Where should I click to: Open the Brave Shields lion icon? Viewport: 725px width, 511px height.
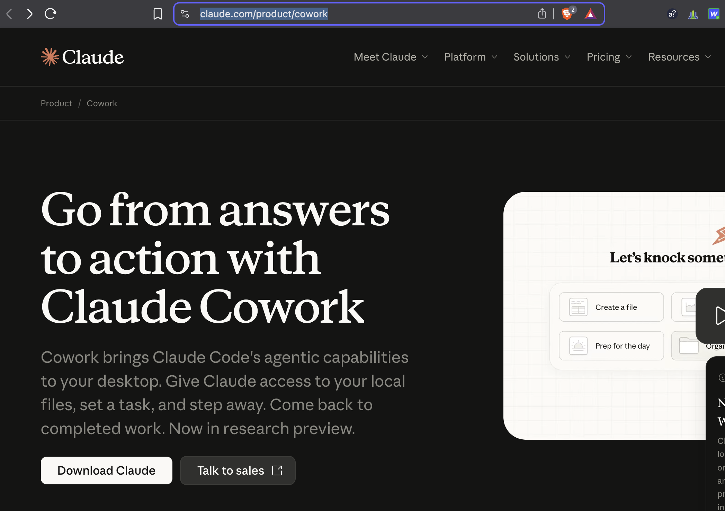click(567, 14)
